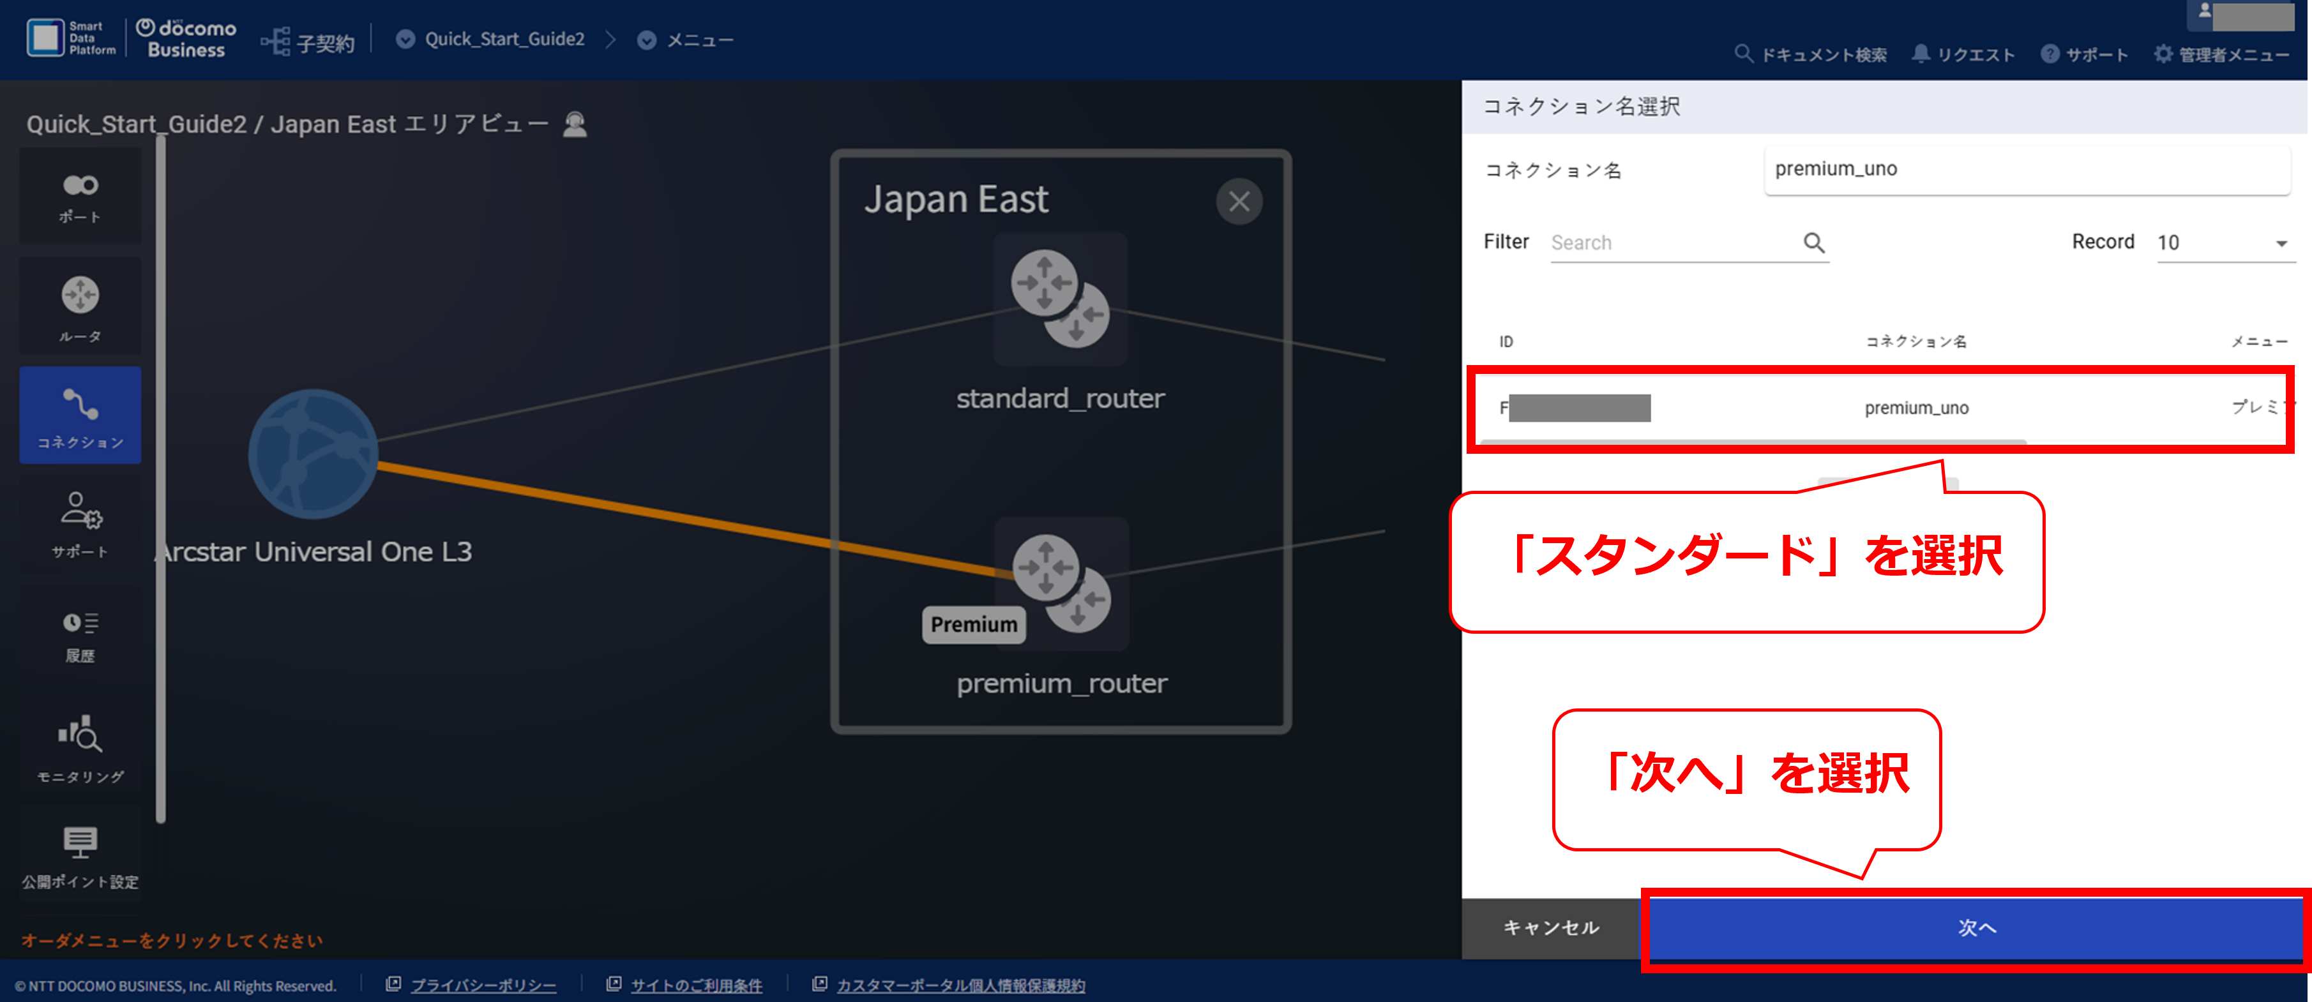Open the モニタリング sidebar icon
This screenshot has width=2312, height=1002.
[80, 747]
